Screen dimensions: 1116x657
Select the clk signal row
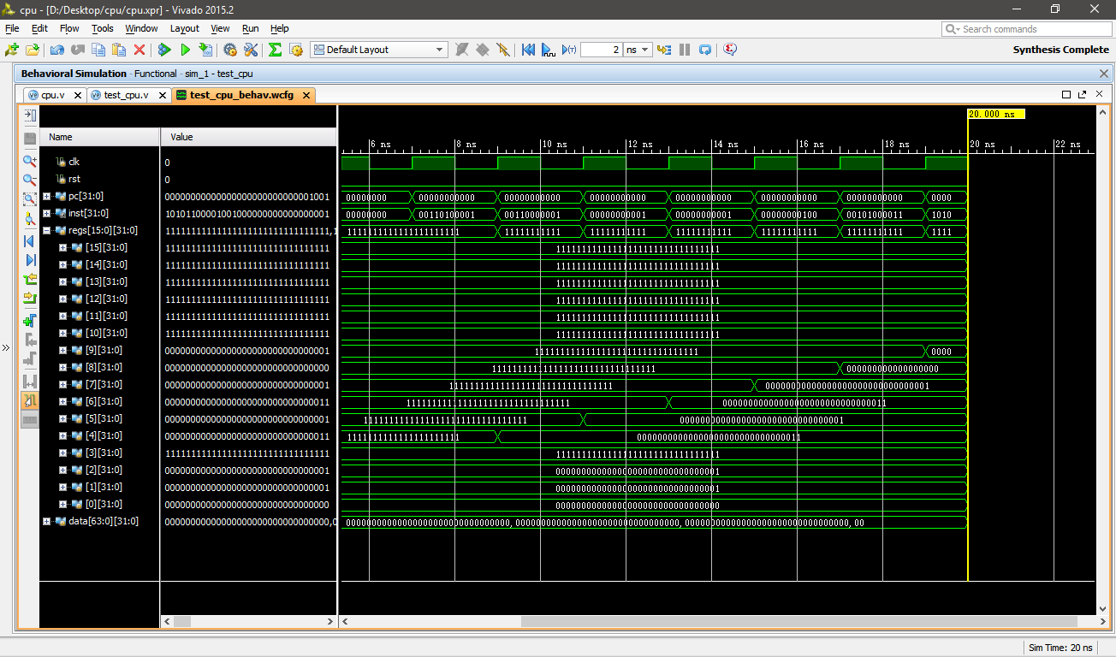click(x=99, y=162)
